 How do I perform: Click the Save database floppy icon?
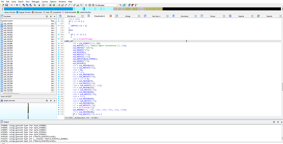click(x=6, y=5)
